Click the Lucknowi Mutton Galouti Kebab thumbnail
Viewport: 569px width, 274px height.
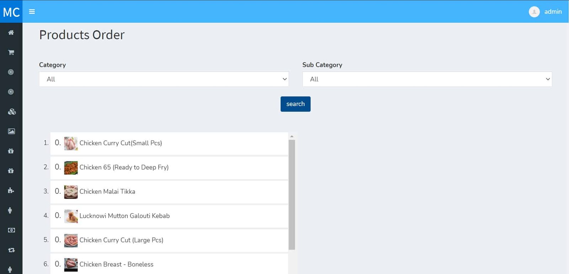tap(71, 216)
